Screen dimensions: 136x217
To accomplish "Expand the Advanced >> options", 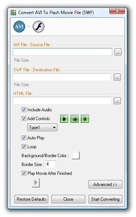I will (x=105, y=184).
